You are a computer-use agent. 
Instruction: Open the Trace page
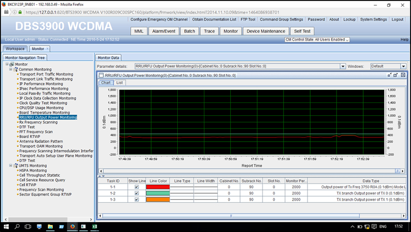pos(210,31)
